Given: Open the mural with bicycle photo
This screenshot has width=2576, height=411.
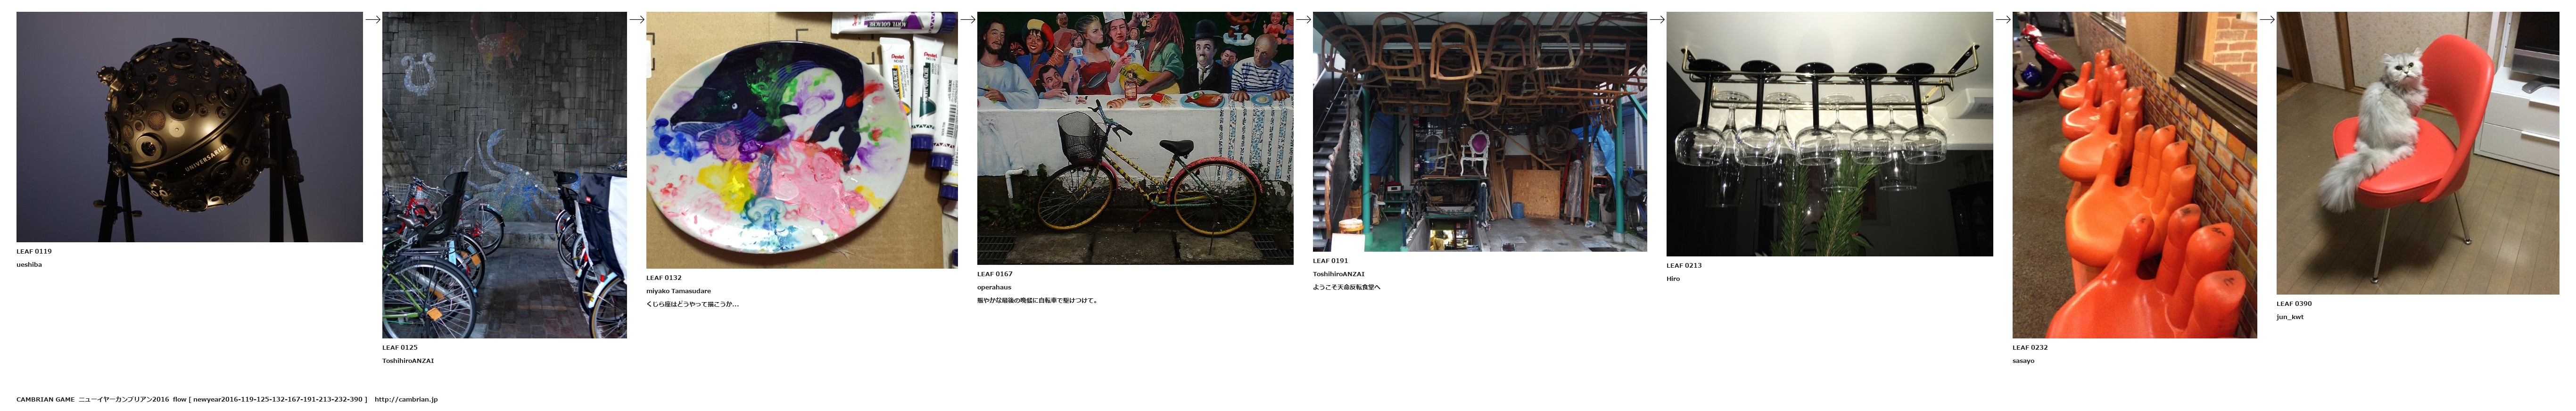Looking at the screenshot, I should point(1135,138).
